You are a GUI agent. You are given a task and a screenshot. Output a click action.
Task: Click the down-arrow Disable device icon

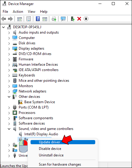pyautogui.click(x=86, y=19)
